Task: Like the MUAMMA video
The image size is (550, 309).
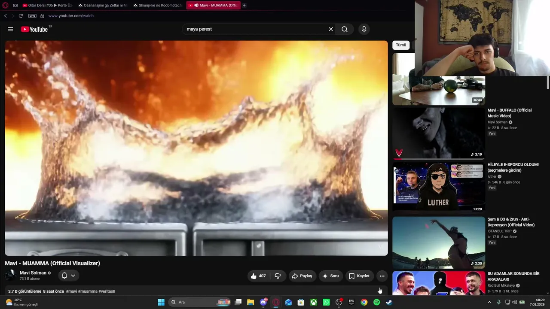Action: click(x=258, y=276)
